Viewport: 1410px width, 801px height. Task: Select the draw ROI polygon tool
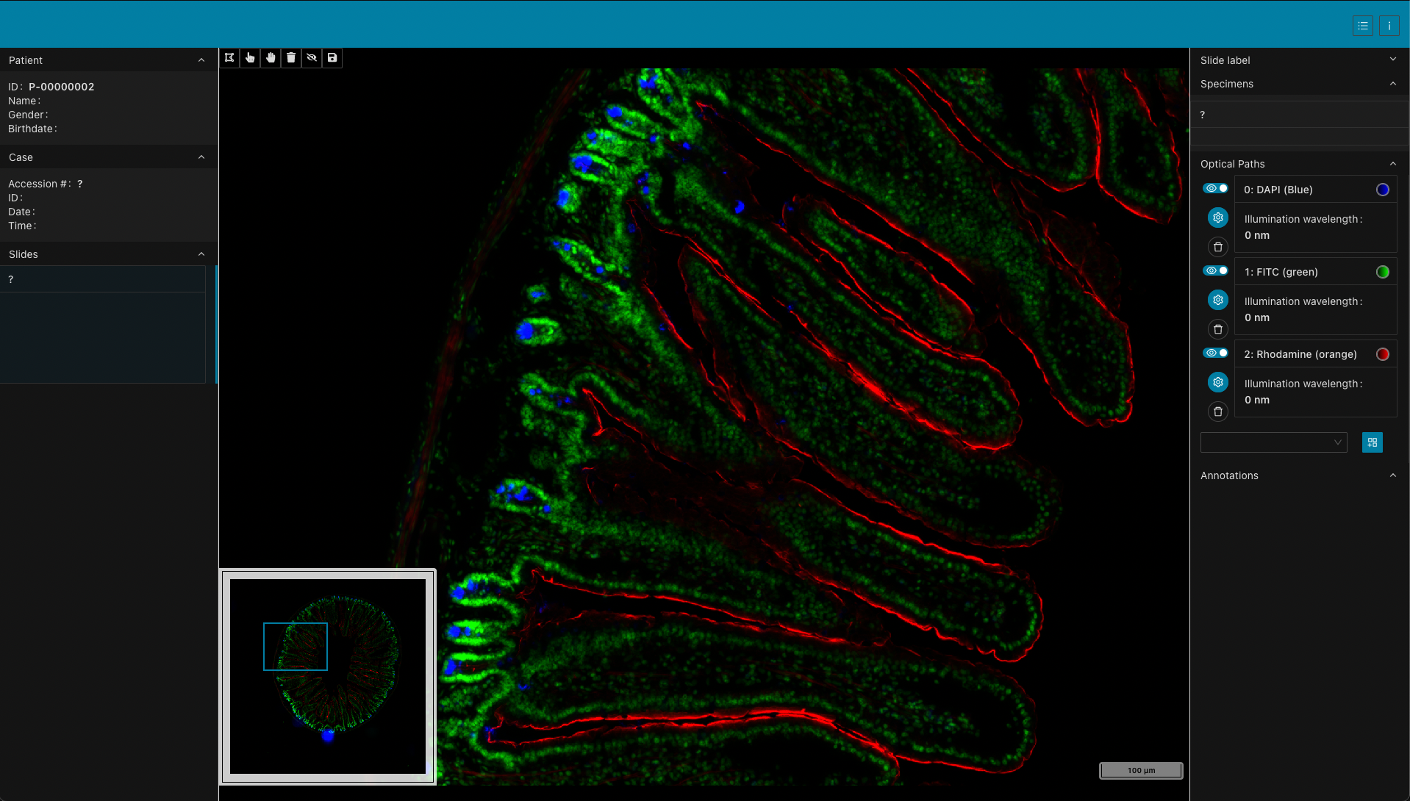[229, 58]
